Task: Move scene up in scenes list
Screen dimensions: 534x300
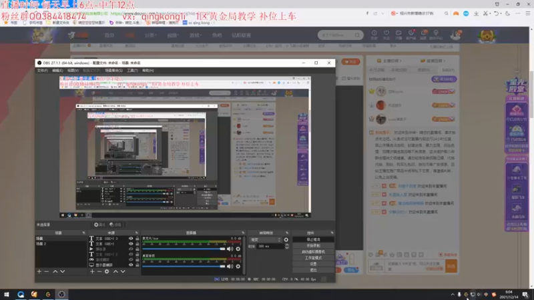Action: click(55, 271)
